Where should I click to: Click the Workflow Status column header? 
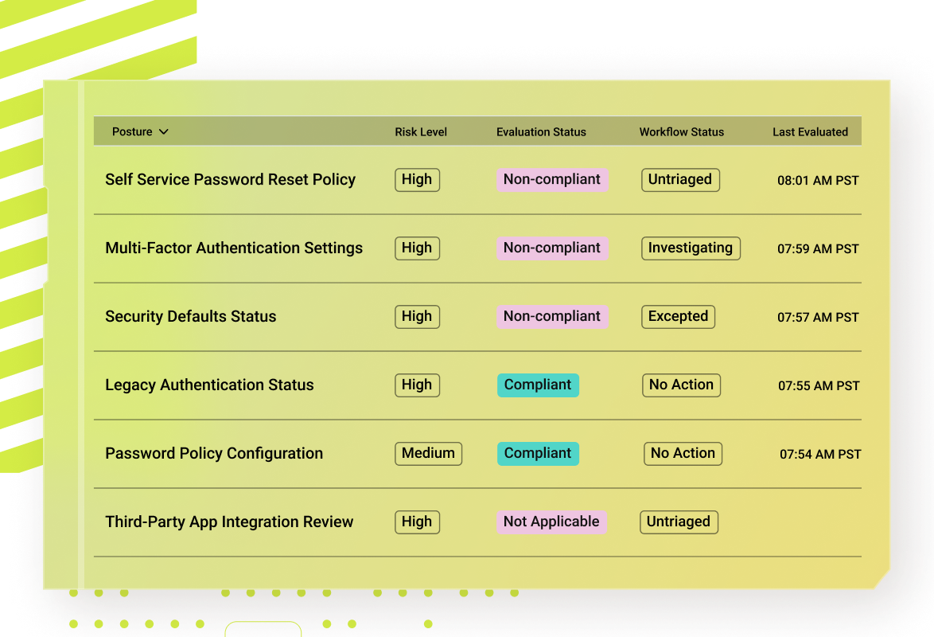point(682,132)
